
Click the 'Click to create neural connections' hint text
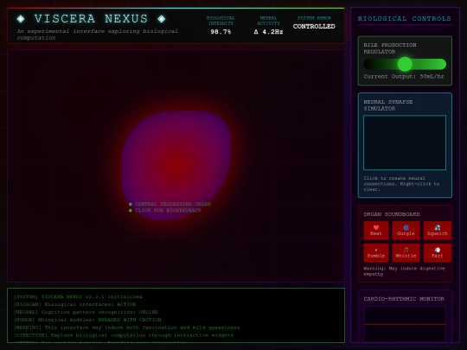click(x=401, y=183)
